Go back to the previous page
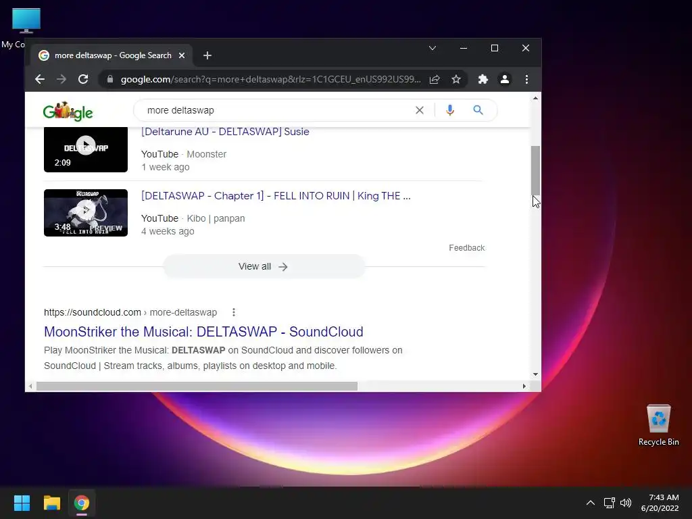The width and height of the screenshot is (692, 519). pyautogui.click(x=40, y=80)
